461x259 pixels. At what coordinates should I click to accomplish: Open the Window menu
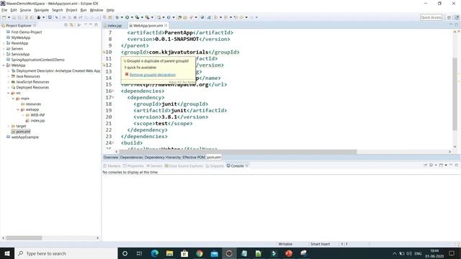pos(97,10)
